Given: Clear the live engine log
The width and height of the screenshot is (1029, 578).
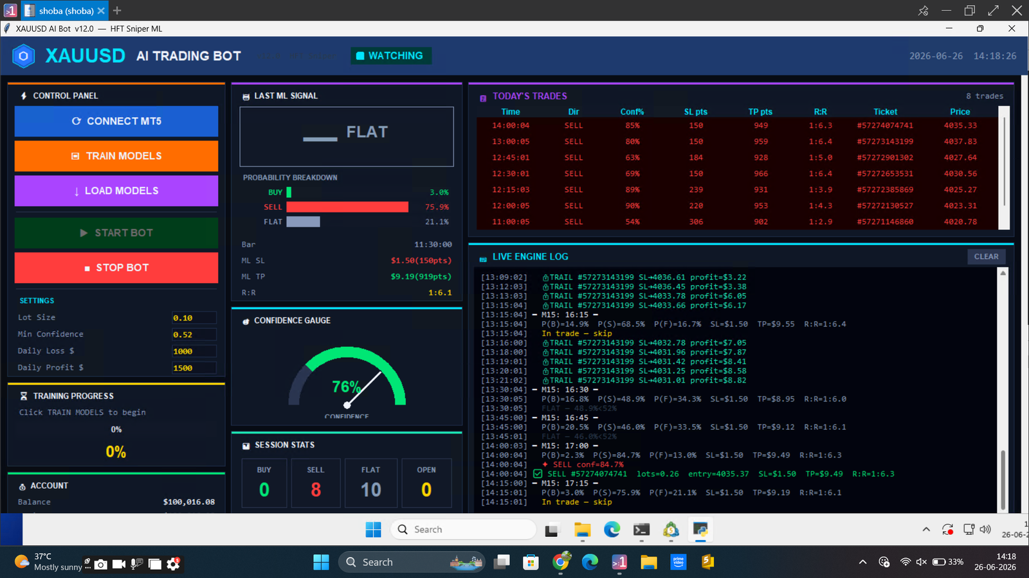Looking at the screenshot, I should (x=986, y=256).
